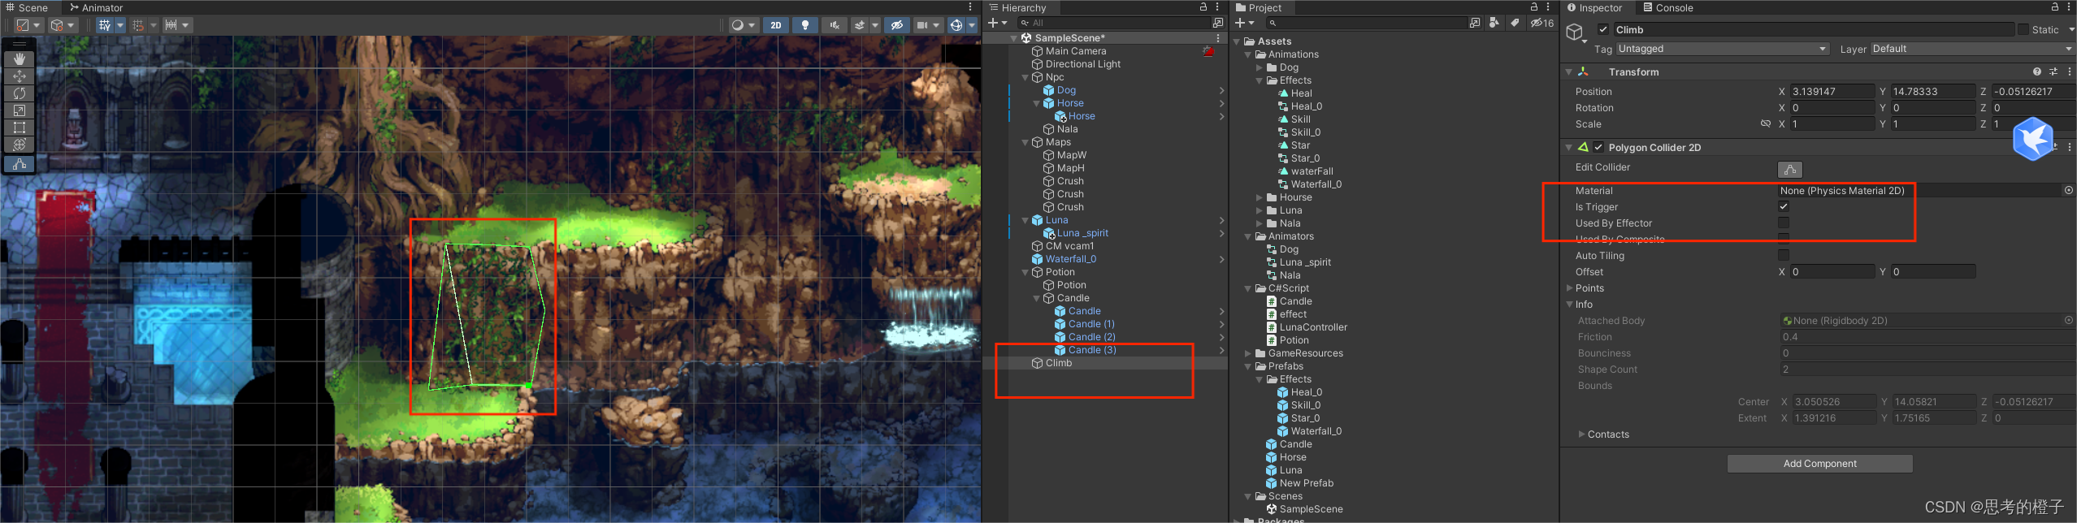Enable Auto Tiling checkbox

[x=1783, y=256]
